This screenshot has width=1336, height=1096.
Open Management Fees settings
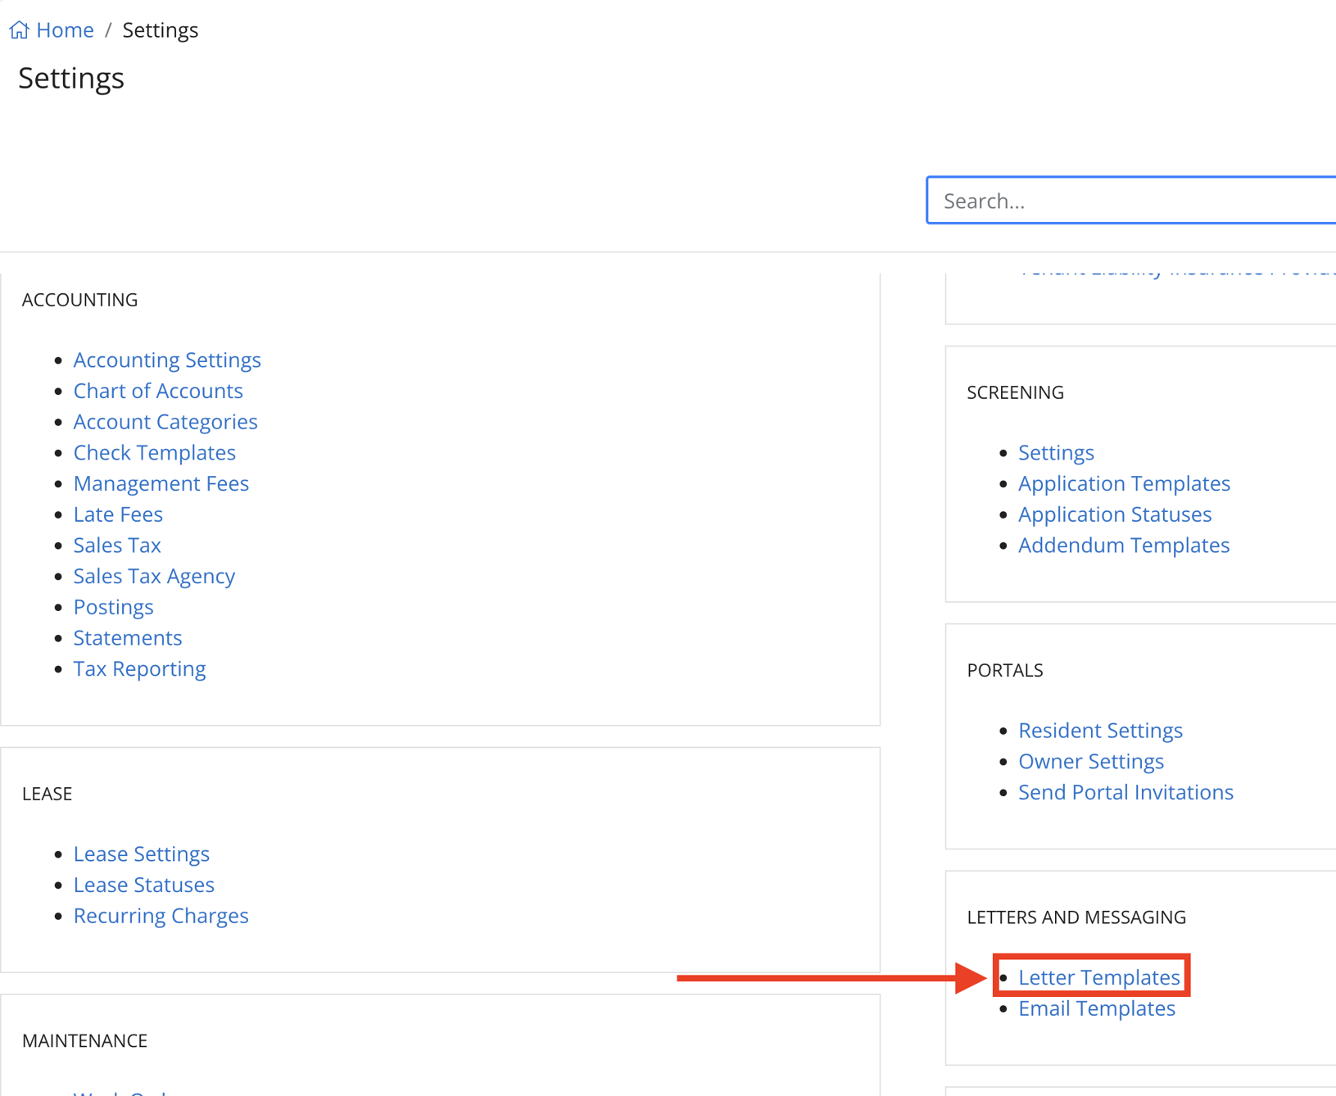(161, 483)
